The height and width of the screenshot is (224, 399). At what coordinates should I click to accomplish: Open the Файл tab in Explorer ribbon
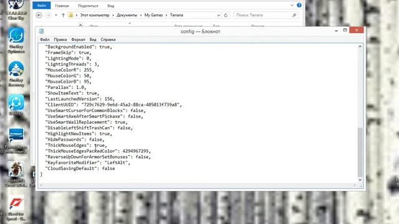42,6
